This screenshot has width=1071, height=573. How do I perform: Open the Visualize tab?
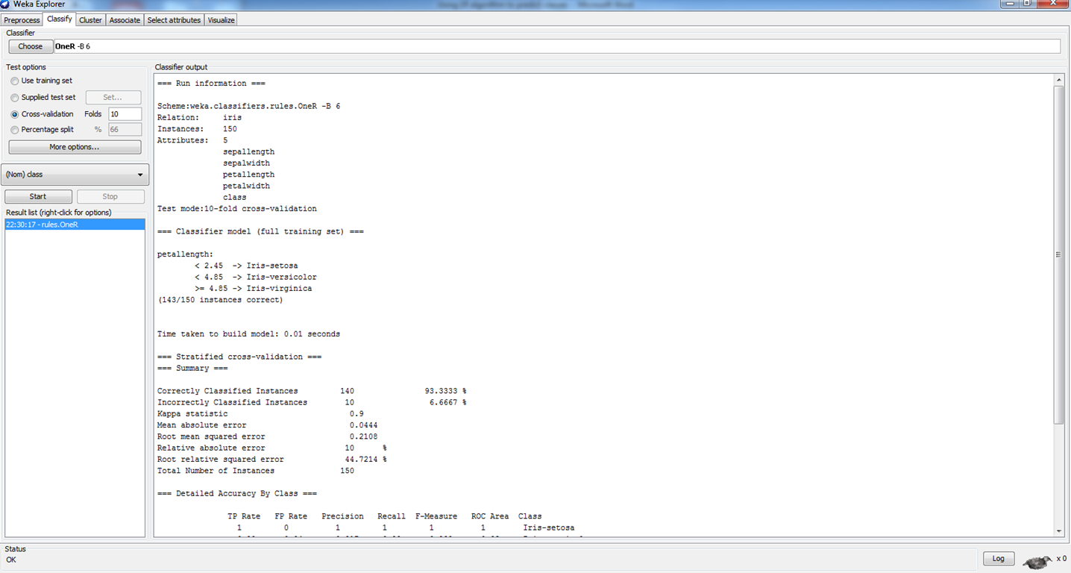tap(221, 20)
